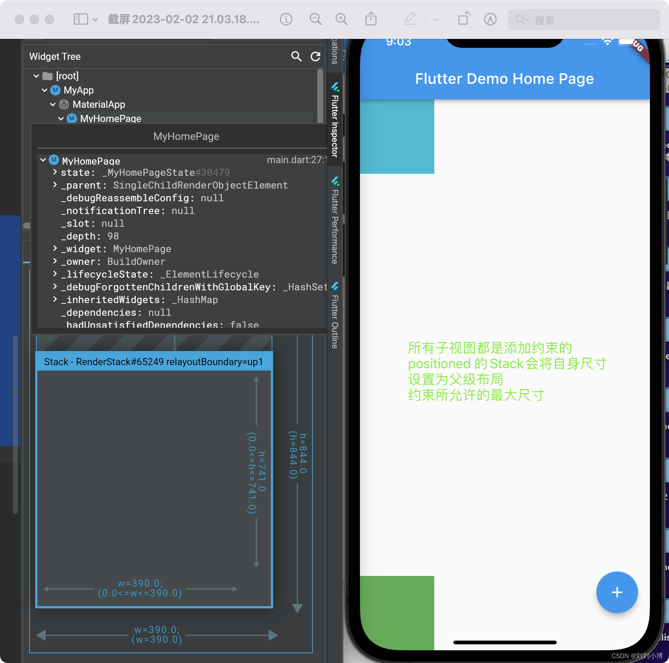Click the _dependencies: null row
Viewport: 669px width, 663px height.
point(116,312)
